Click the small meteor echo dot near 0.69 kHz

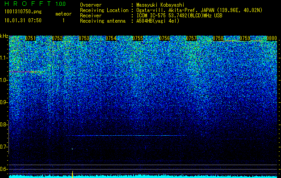(72, 149)
